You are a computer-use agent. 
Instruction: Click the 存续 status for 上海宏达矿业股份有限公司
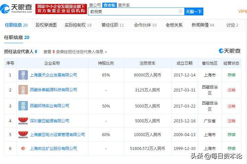click(231, 148)
